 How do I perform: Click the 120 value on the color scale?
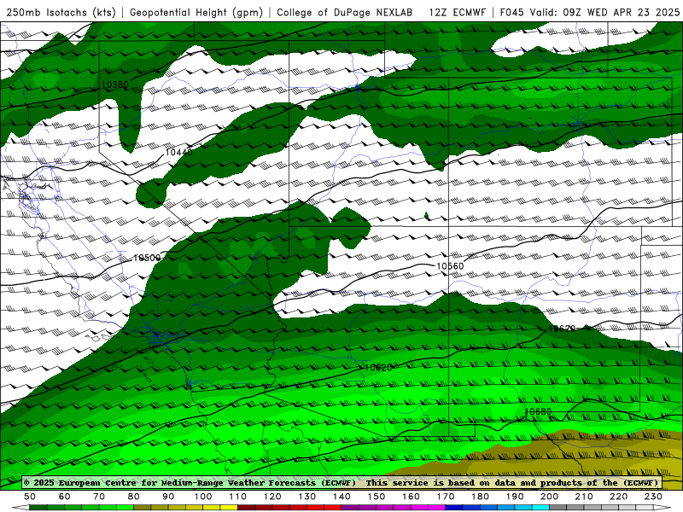272,497
